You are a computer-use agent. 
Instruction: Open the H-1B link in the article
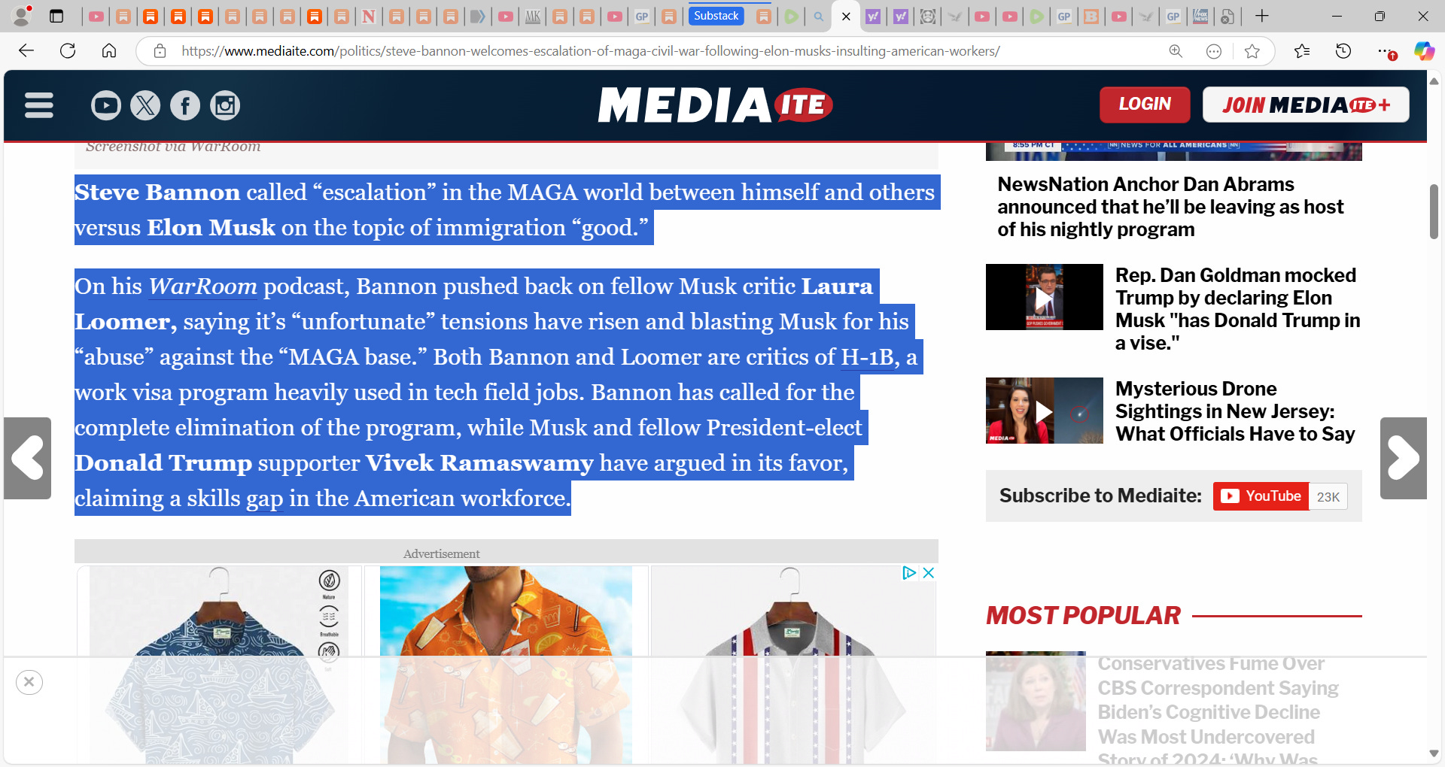[x=867, y=357]
